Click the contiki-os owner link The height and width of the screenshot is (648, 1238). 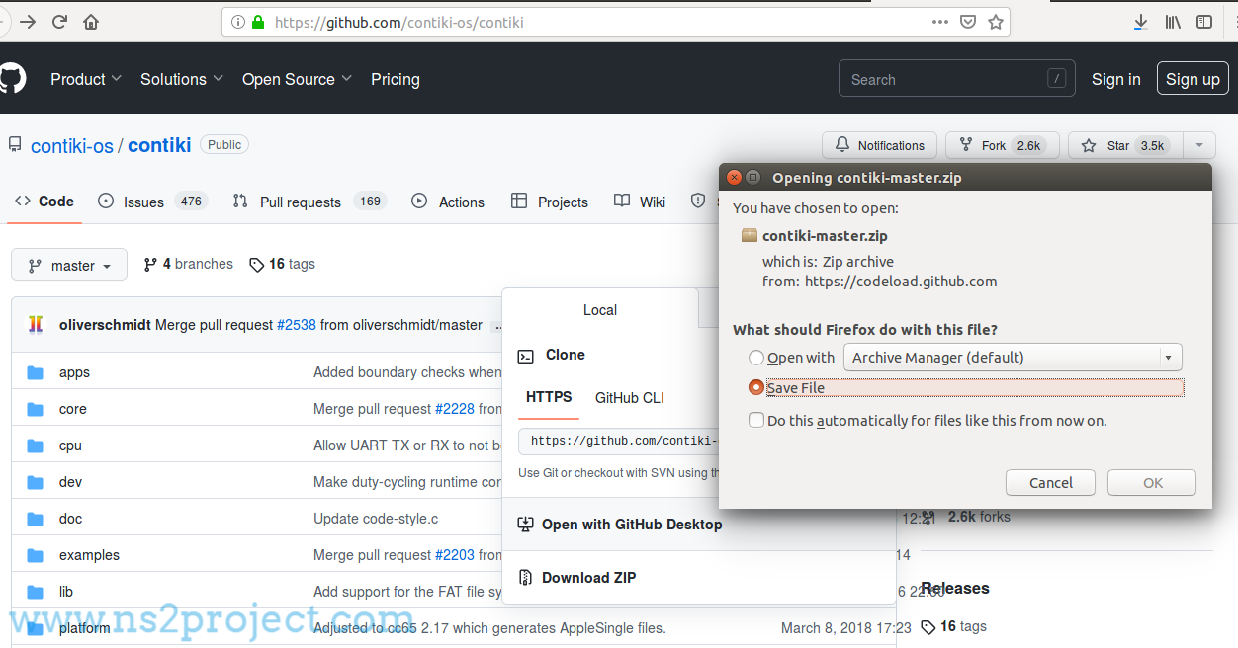tap(72, 145)
